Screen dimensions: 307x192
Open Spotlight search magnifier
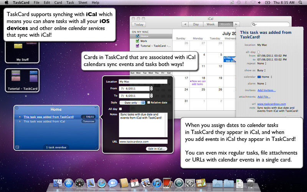(300, 3)
